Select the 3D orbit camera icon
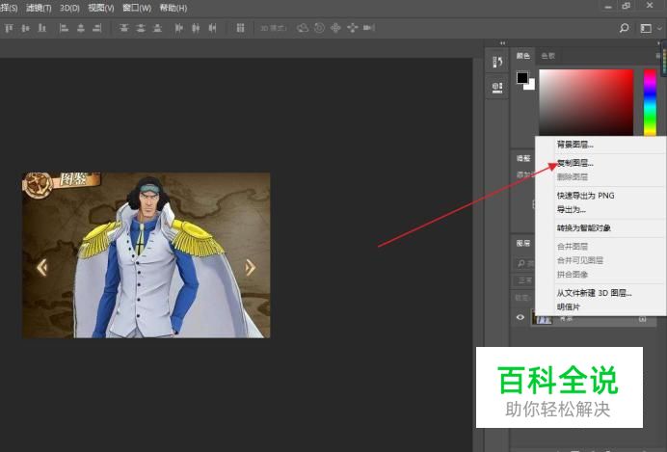Viewport: 667px width, 452px height. tap(303, 28)
